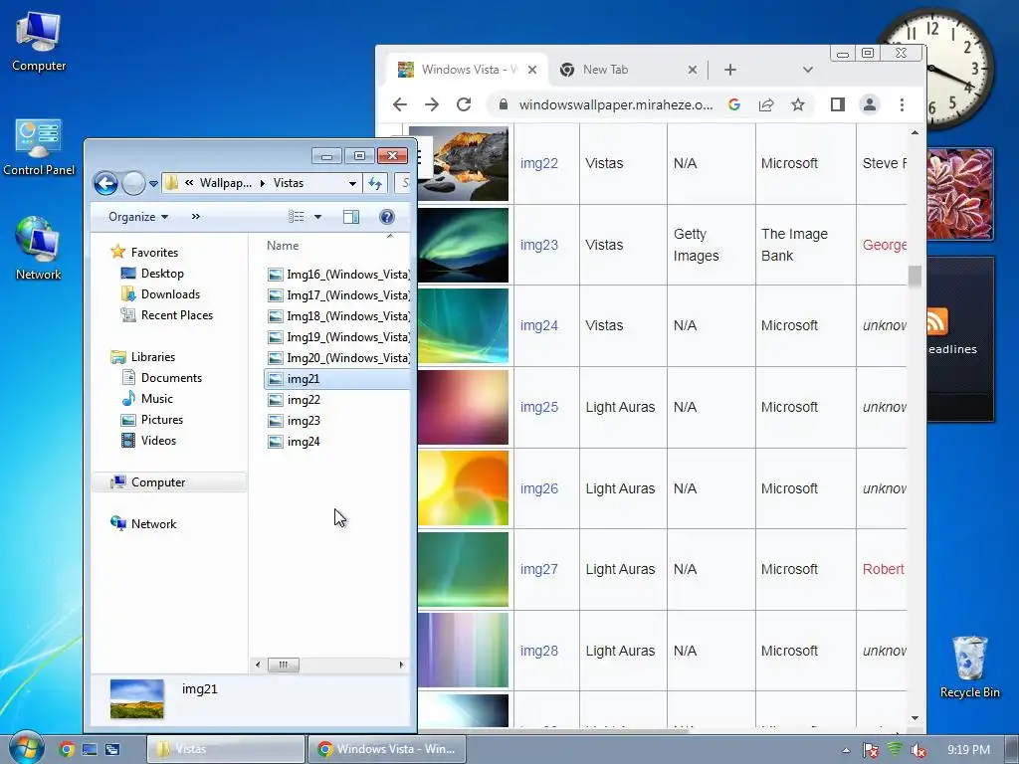Open the img22 link
Screen dimensions: 1019x764
click(x=538, y=164)
